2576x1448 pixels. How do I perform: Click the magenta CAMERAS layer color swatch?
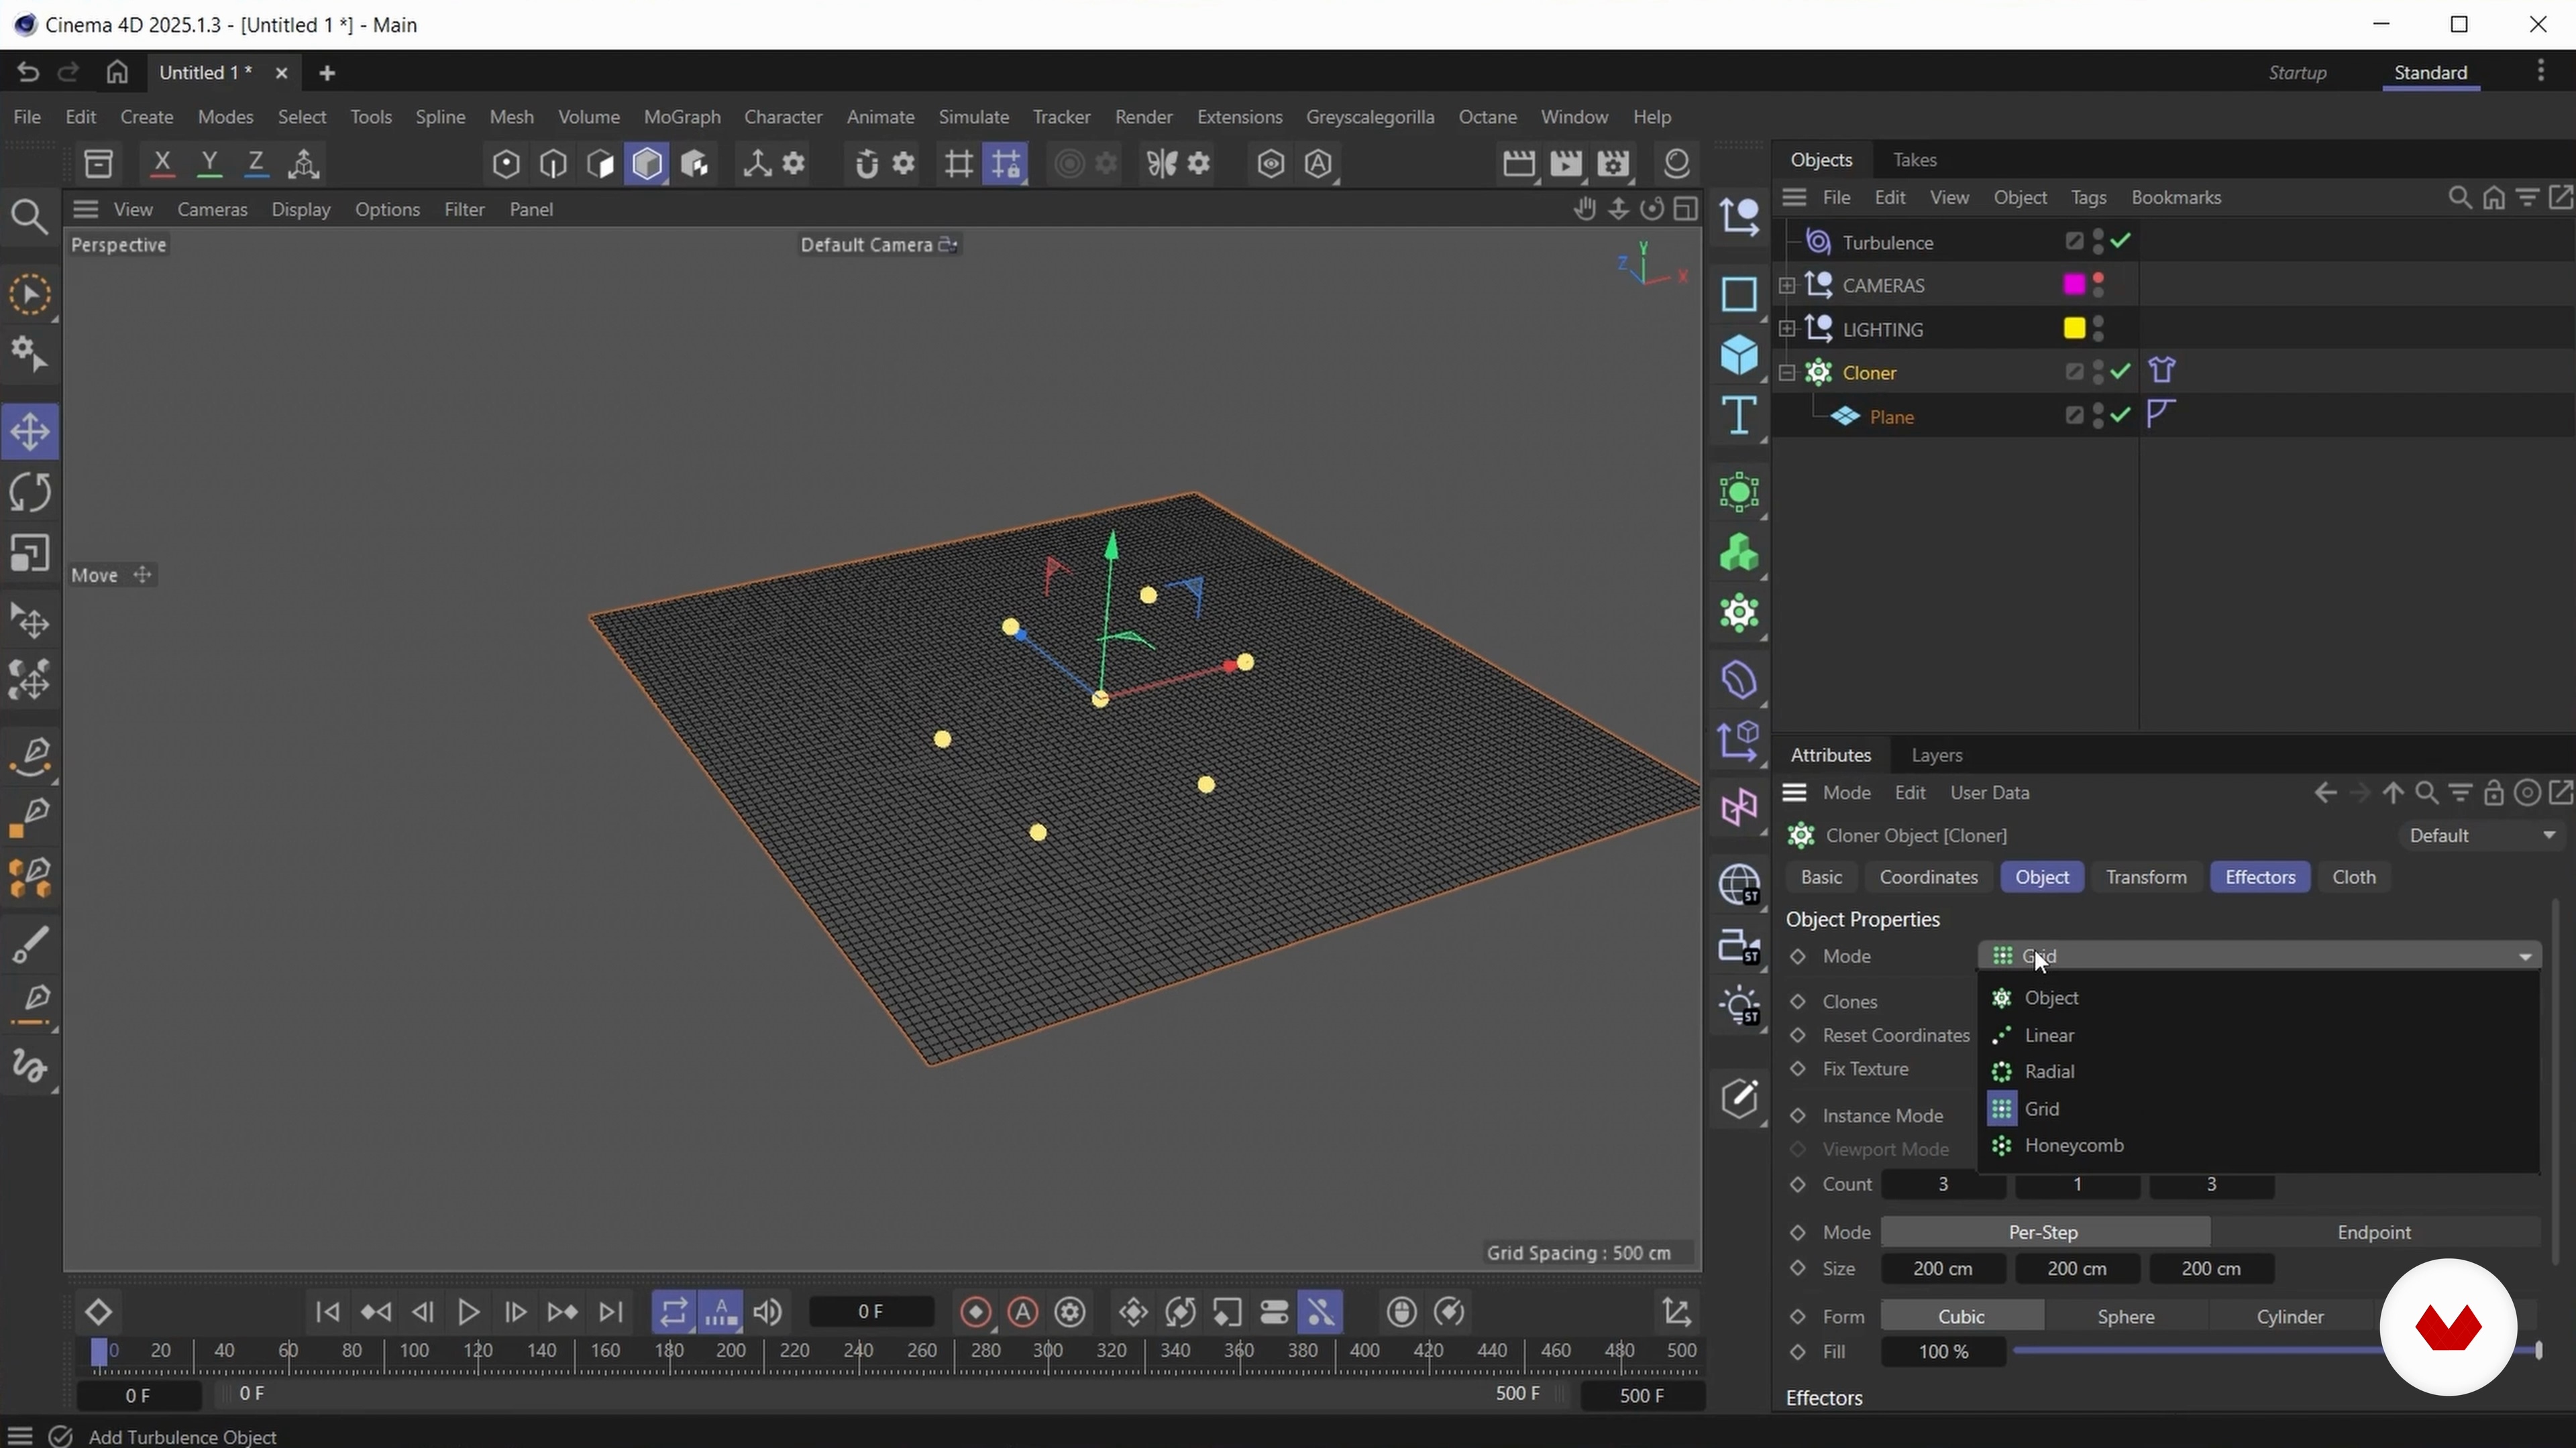point(2074,285)
